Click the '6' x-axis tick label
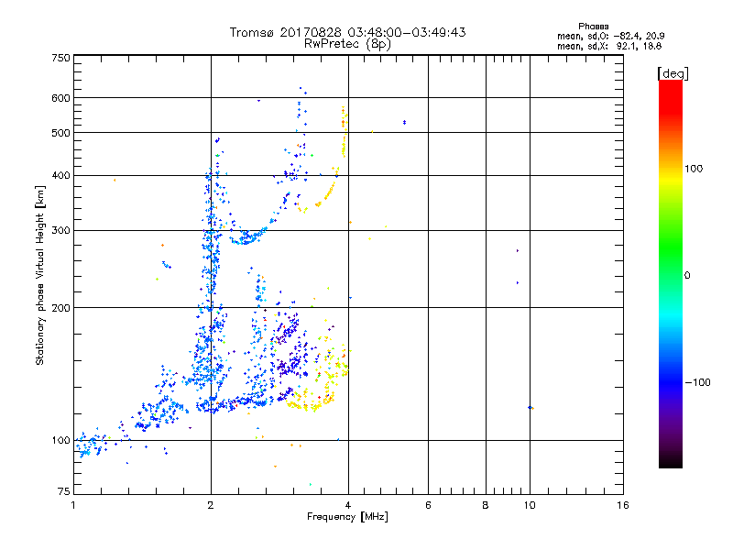733x550 pixels. (x=428, y=505)
